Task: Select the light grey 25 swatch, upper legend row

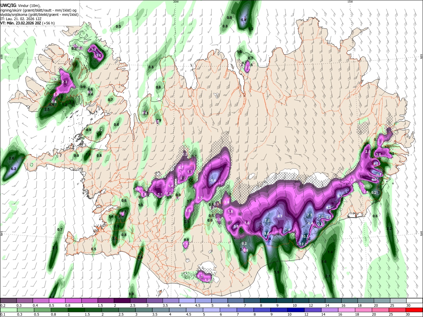Action: pos(398,300)
